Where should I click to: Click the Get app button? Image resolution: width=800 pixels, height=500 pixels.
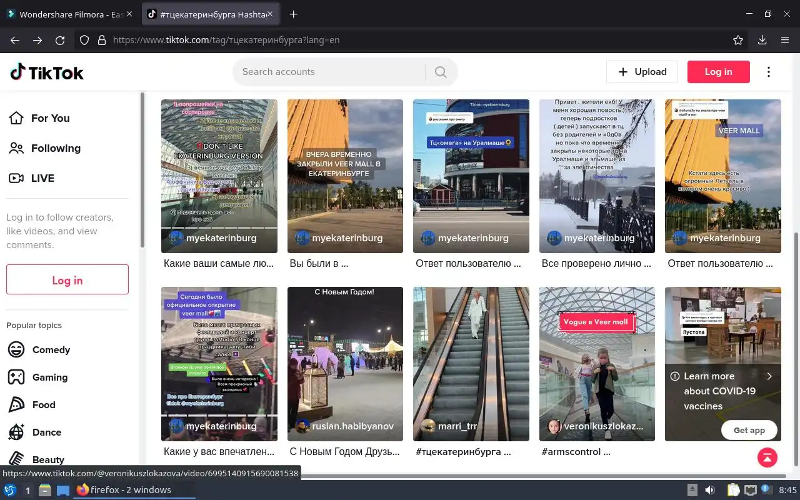point(749,430)
